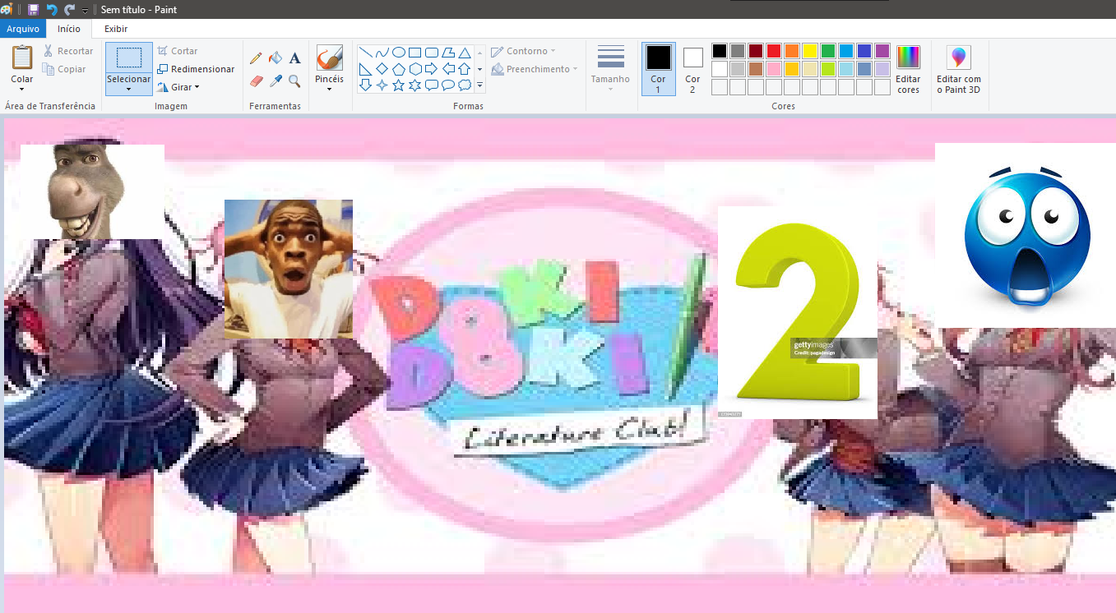This screenshot has height=613, width=1116.
Task: Pick the black palette swatch
Action: (720, 51)
